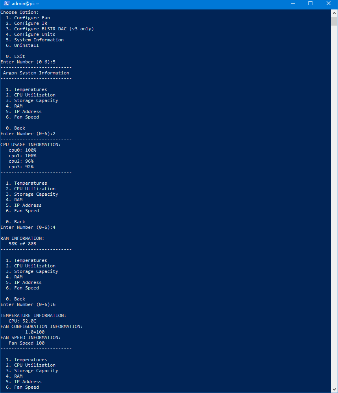Viewport: 338px width, 393px height.
Task: Click the cpu3: 92% reading
Action: (x=21, y=167)
